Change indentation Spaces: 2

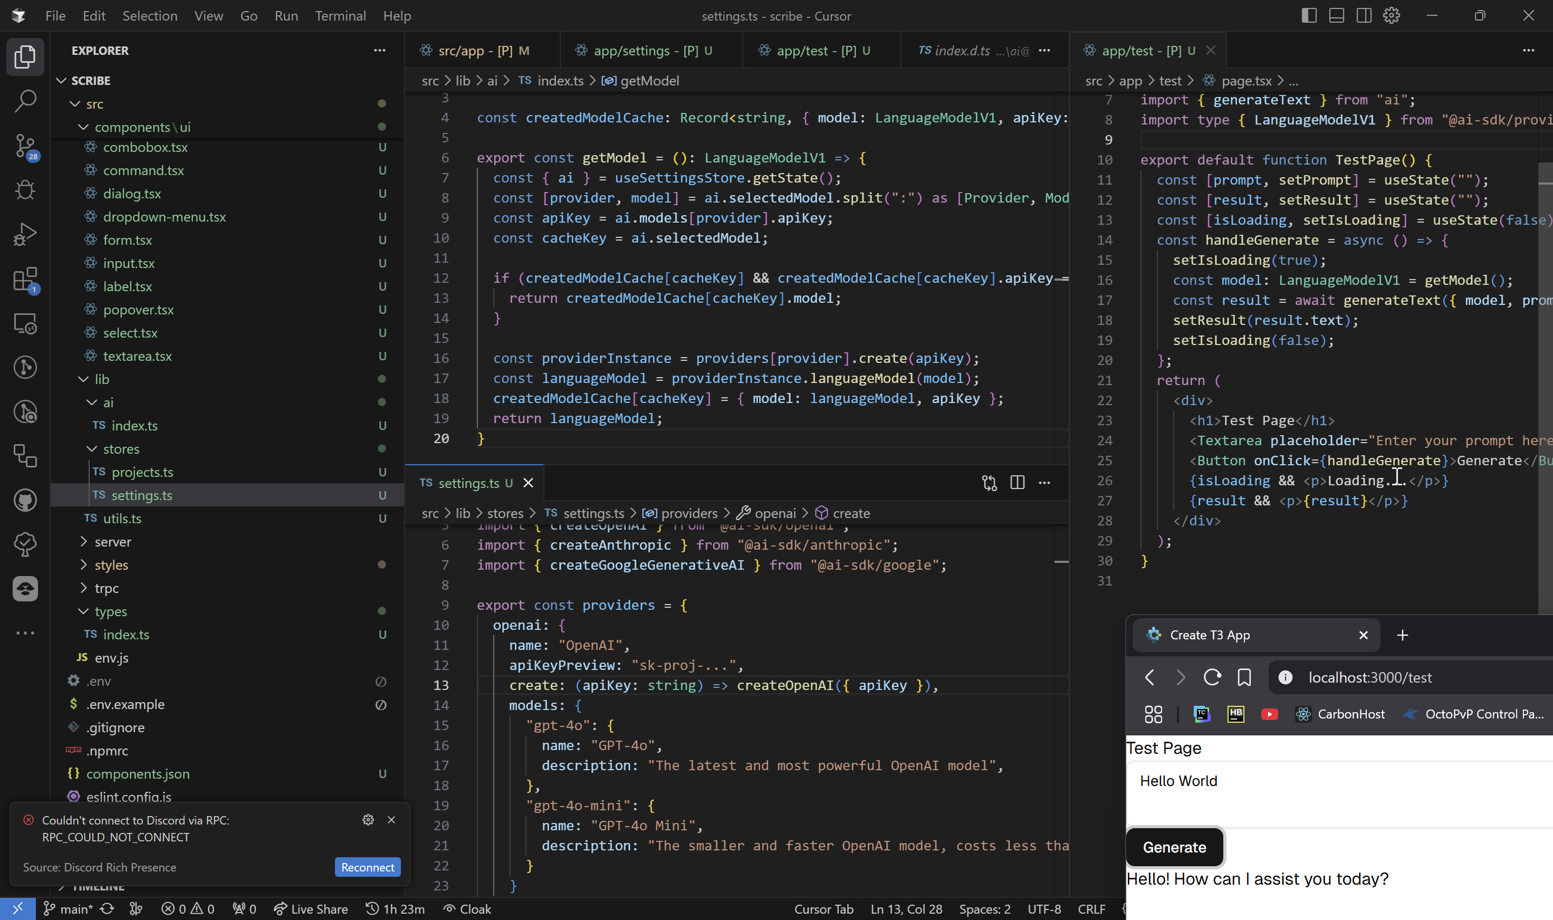984,909
